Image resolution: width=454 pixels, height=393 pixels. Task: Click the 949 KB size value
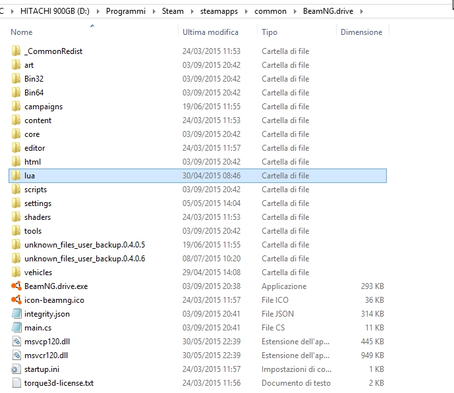pyautogui.click(x=372, y=355)
